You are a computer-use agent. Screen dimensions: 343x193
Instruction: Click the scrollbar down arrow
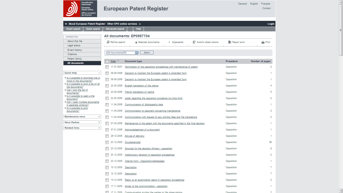(341, 191)
